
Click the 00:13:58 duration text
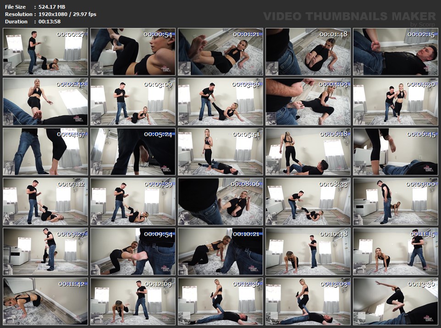50,22
